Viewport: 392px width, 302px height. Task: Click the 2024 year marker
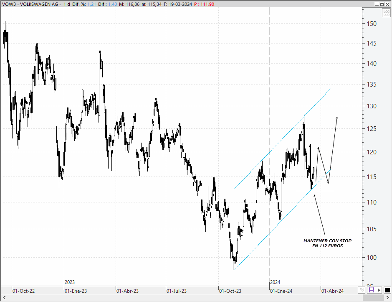(x=275, y=282)
